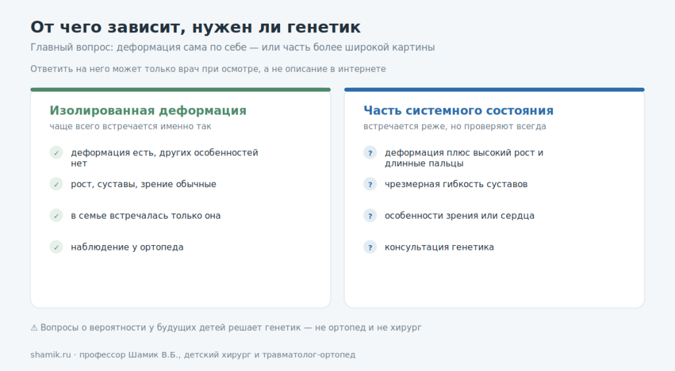Click the footer credit 'shamik.ru · профессор Шамик В.Б.'

tap(193, 355)
